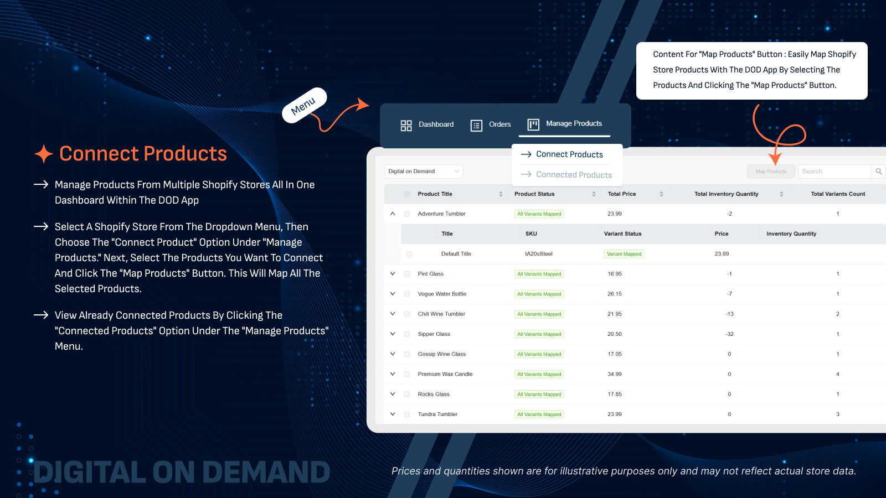Image resolution: width=886 pixels, height=498 pixels.
Task: Click Sipper Glass product title
Action: 434,334
